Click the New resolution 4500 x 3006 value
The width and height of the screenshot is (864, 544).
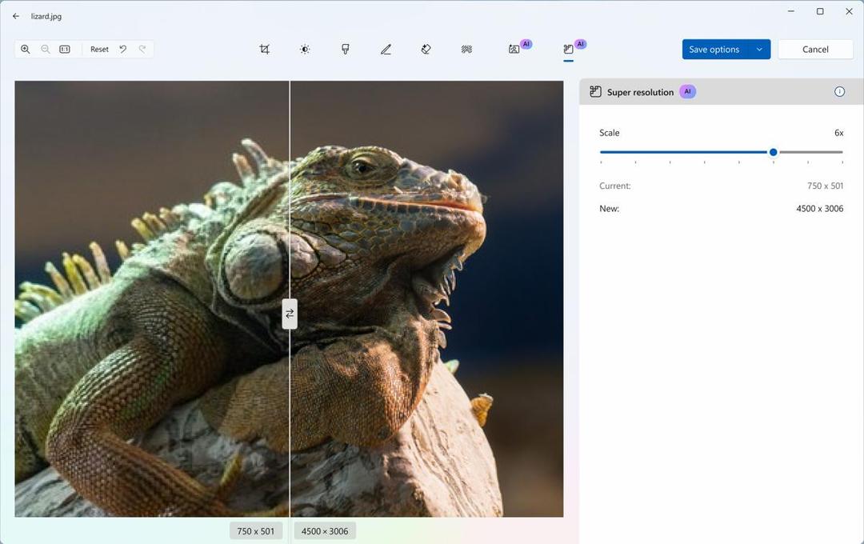click(x=819, y=208)
